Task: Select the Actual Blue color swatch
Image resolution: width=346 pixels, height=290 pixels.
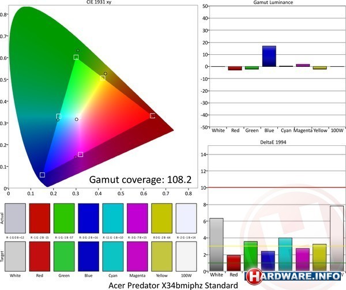Action: click(x=88, y=219)
